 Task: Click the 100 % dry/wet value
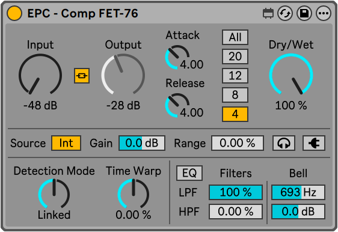tap(291, 106)
